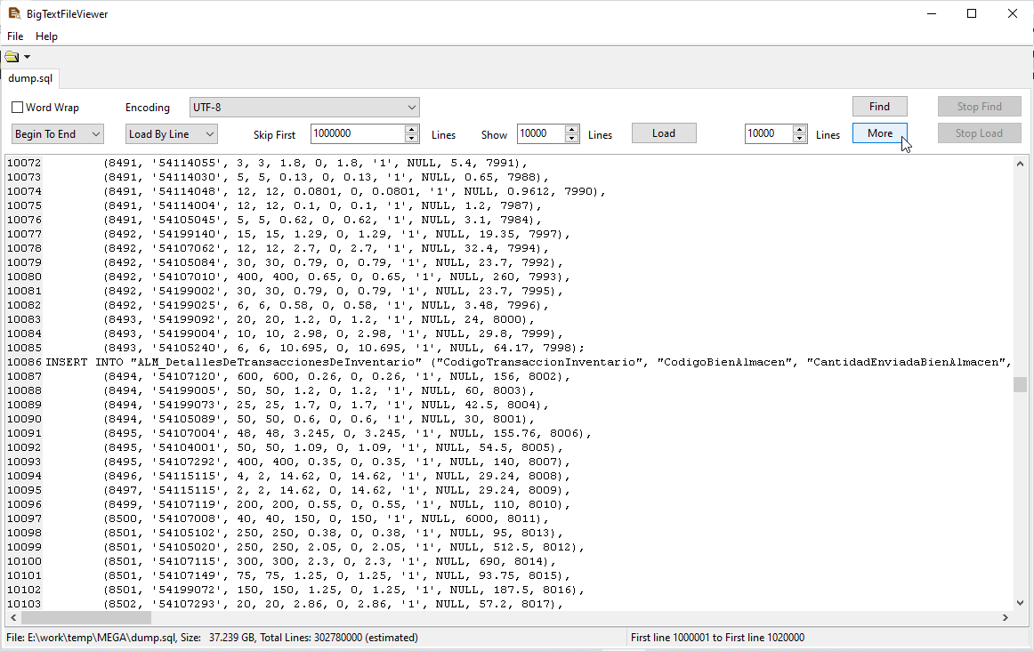Click the BigTextFileViewer app icon in title bar

[x=13, y=13]
